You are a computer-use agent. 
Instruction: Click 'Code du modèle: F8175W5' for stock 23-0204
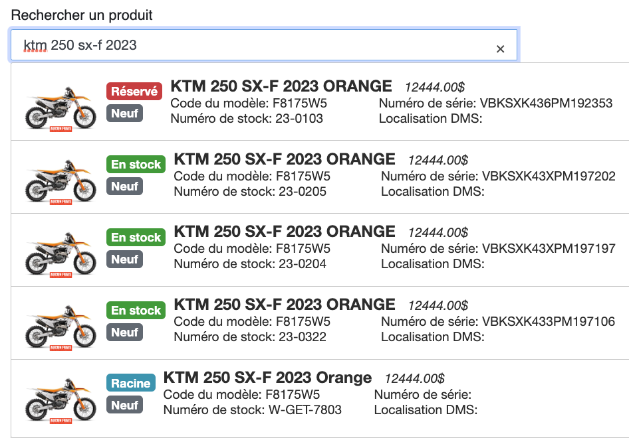point(252,249)
